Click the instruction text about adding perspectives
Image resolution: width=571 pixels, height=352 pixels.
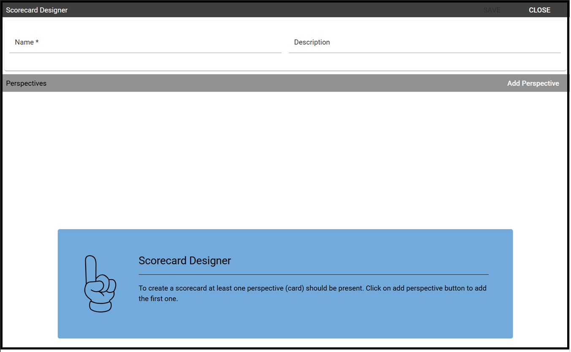(x=313, y=293)
